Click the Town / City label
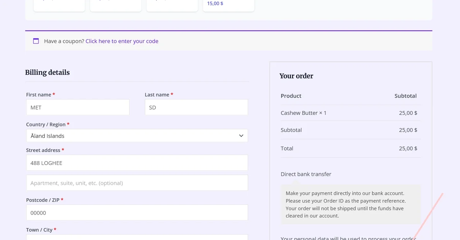Image resolution: width=460 pixels, height=240 pixels. click(39, 230)
